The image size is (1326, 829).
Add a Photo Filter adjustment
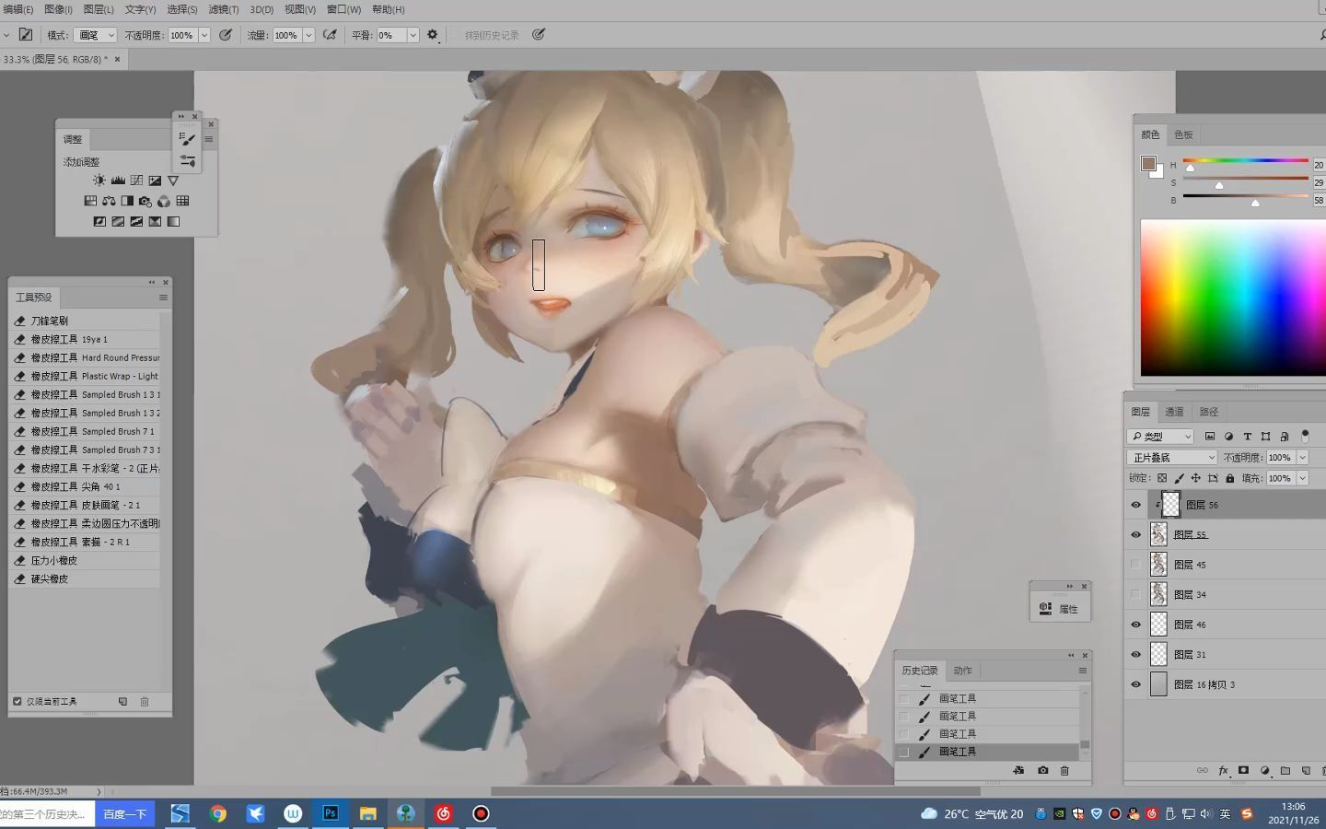pos(145,201)
